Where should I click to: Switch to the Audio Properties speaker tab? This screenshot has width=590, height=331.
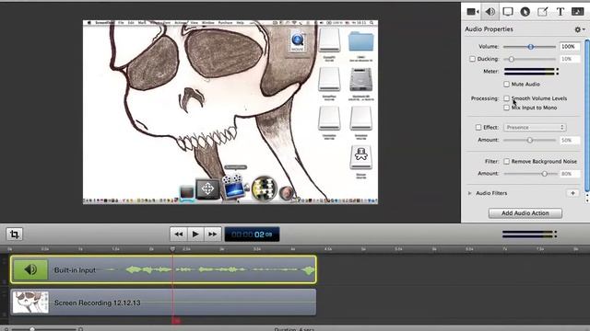(x=490, y=12)
